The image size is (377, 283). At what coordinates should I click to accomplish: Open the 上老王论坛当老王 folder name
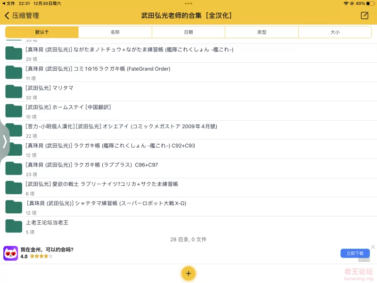[x=47, y=223]
